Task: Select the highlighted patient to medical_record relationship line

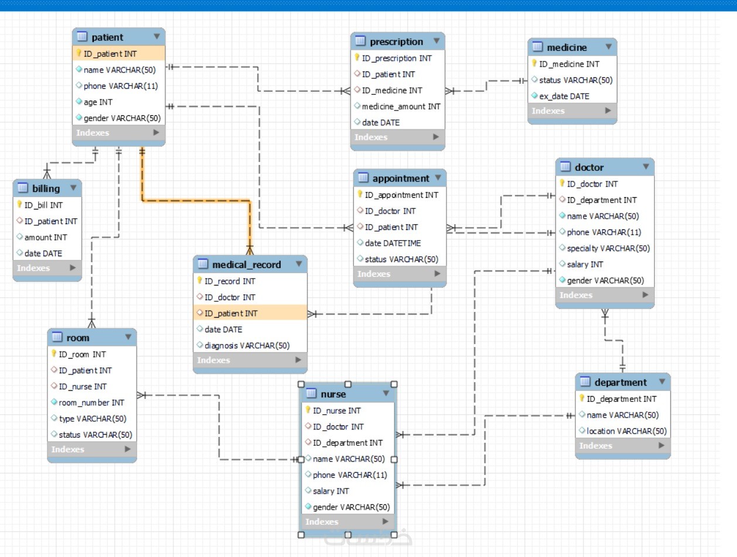Action: coord(196,201)
